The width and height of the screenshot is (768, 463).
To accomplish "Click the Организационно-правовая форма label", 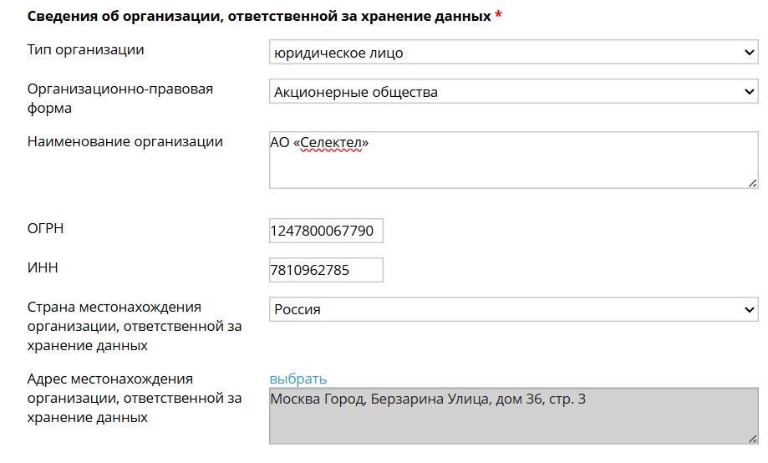I will coord(120,98).
